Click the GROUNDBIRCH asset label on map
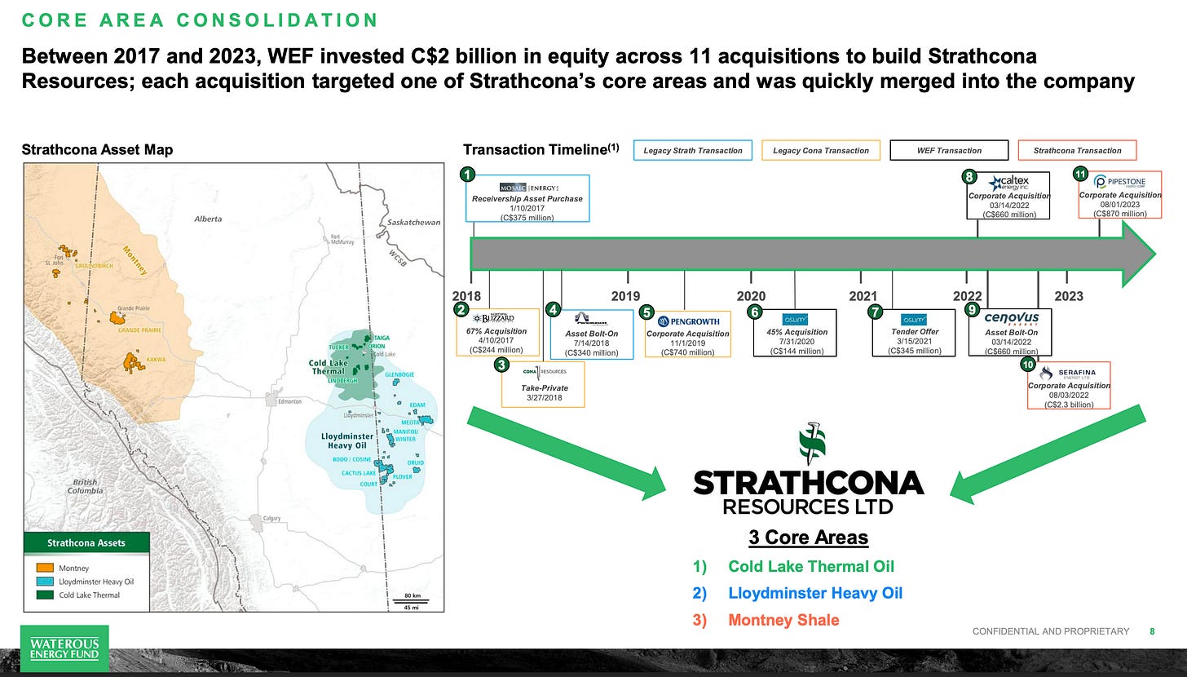This screenshot has height=677, width=1187. (x=93, y=267)
